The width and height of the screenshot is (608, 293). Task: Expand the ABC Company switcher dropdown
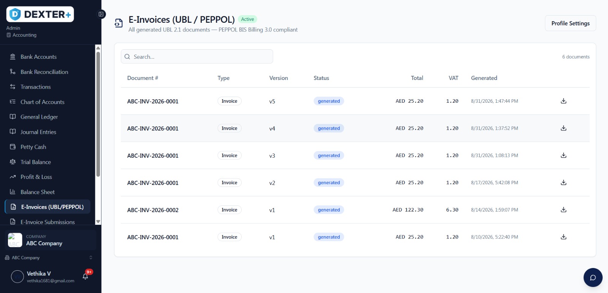point(49,257)
